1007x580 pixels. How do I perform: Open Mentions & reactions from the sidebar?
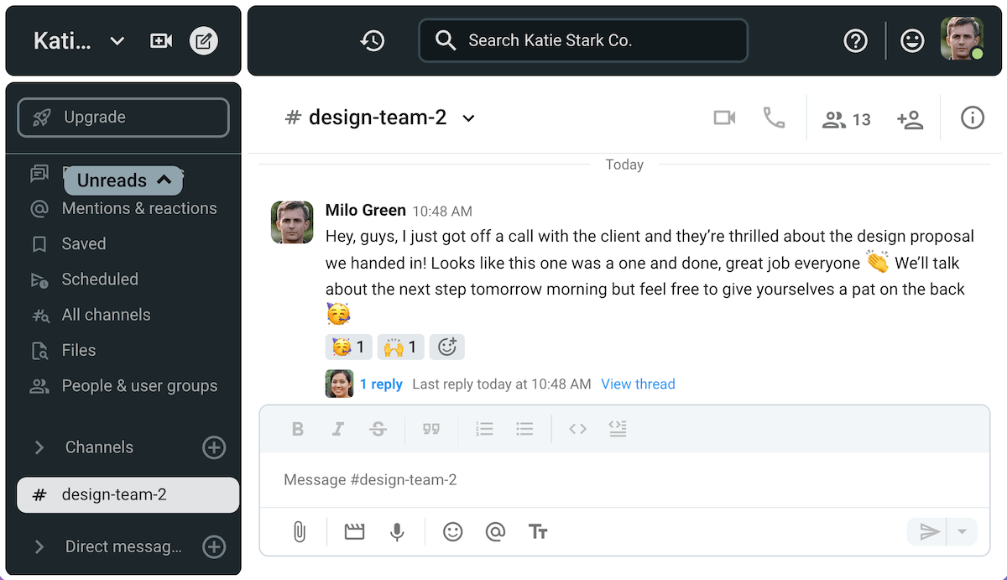pyautogui.click(x=139, y=208)
